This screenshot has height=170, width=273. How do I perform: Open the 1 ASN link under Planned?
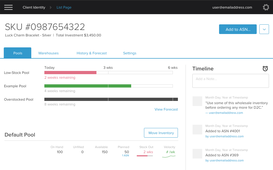coord(126,156)
